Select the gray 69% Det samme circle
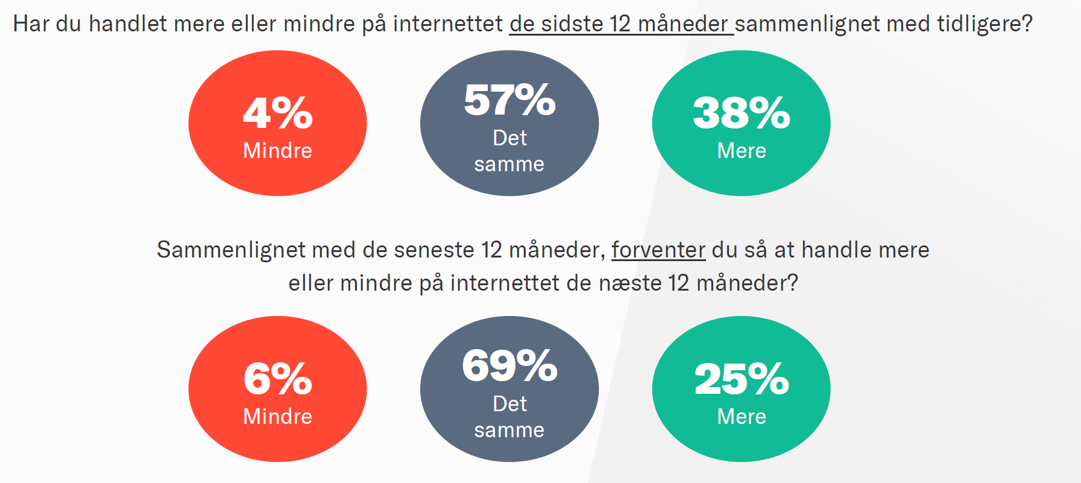The image size is (1081, 483). (509, 389)
